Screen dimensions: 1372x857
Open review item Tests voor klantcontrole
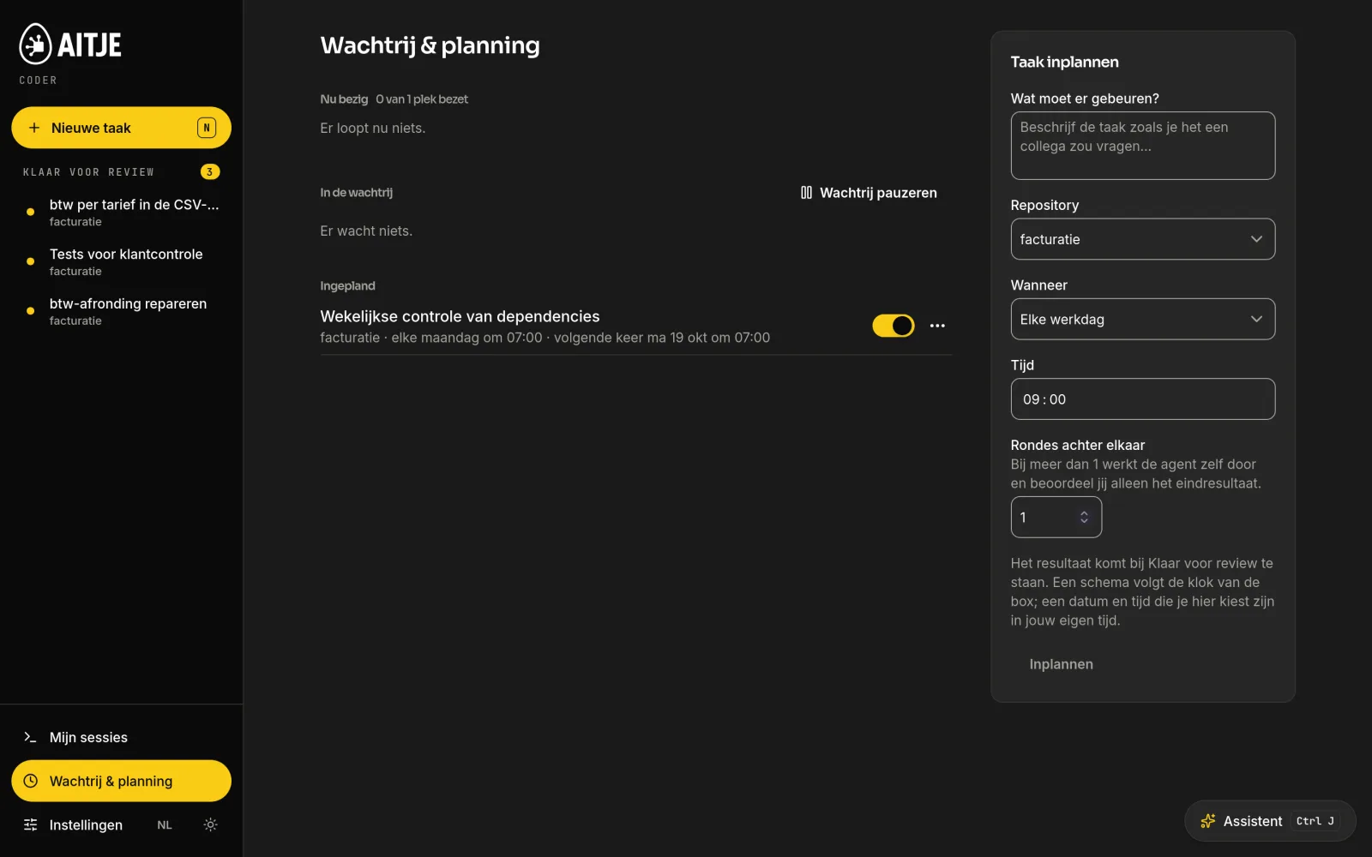121,262
